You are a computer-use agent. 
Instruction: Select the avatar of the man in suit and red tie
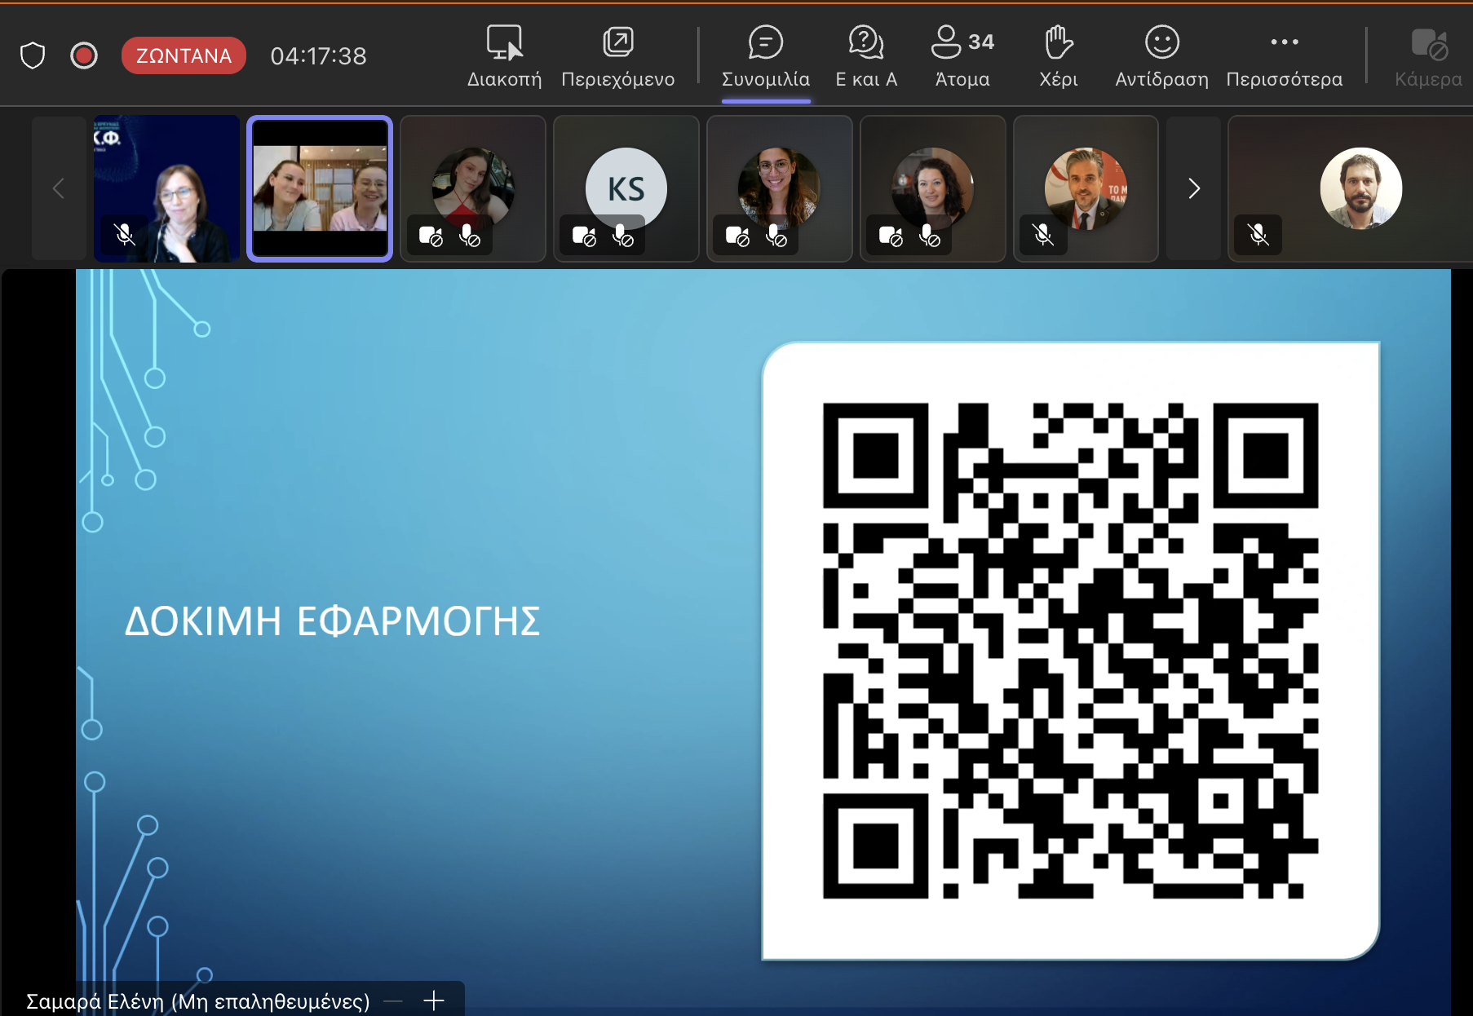coord(1086,188)
